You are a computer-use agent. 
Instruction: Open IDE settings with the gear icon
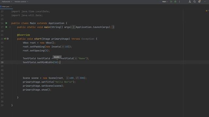[199, 2]
